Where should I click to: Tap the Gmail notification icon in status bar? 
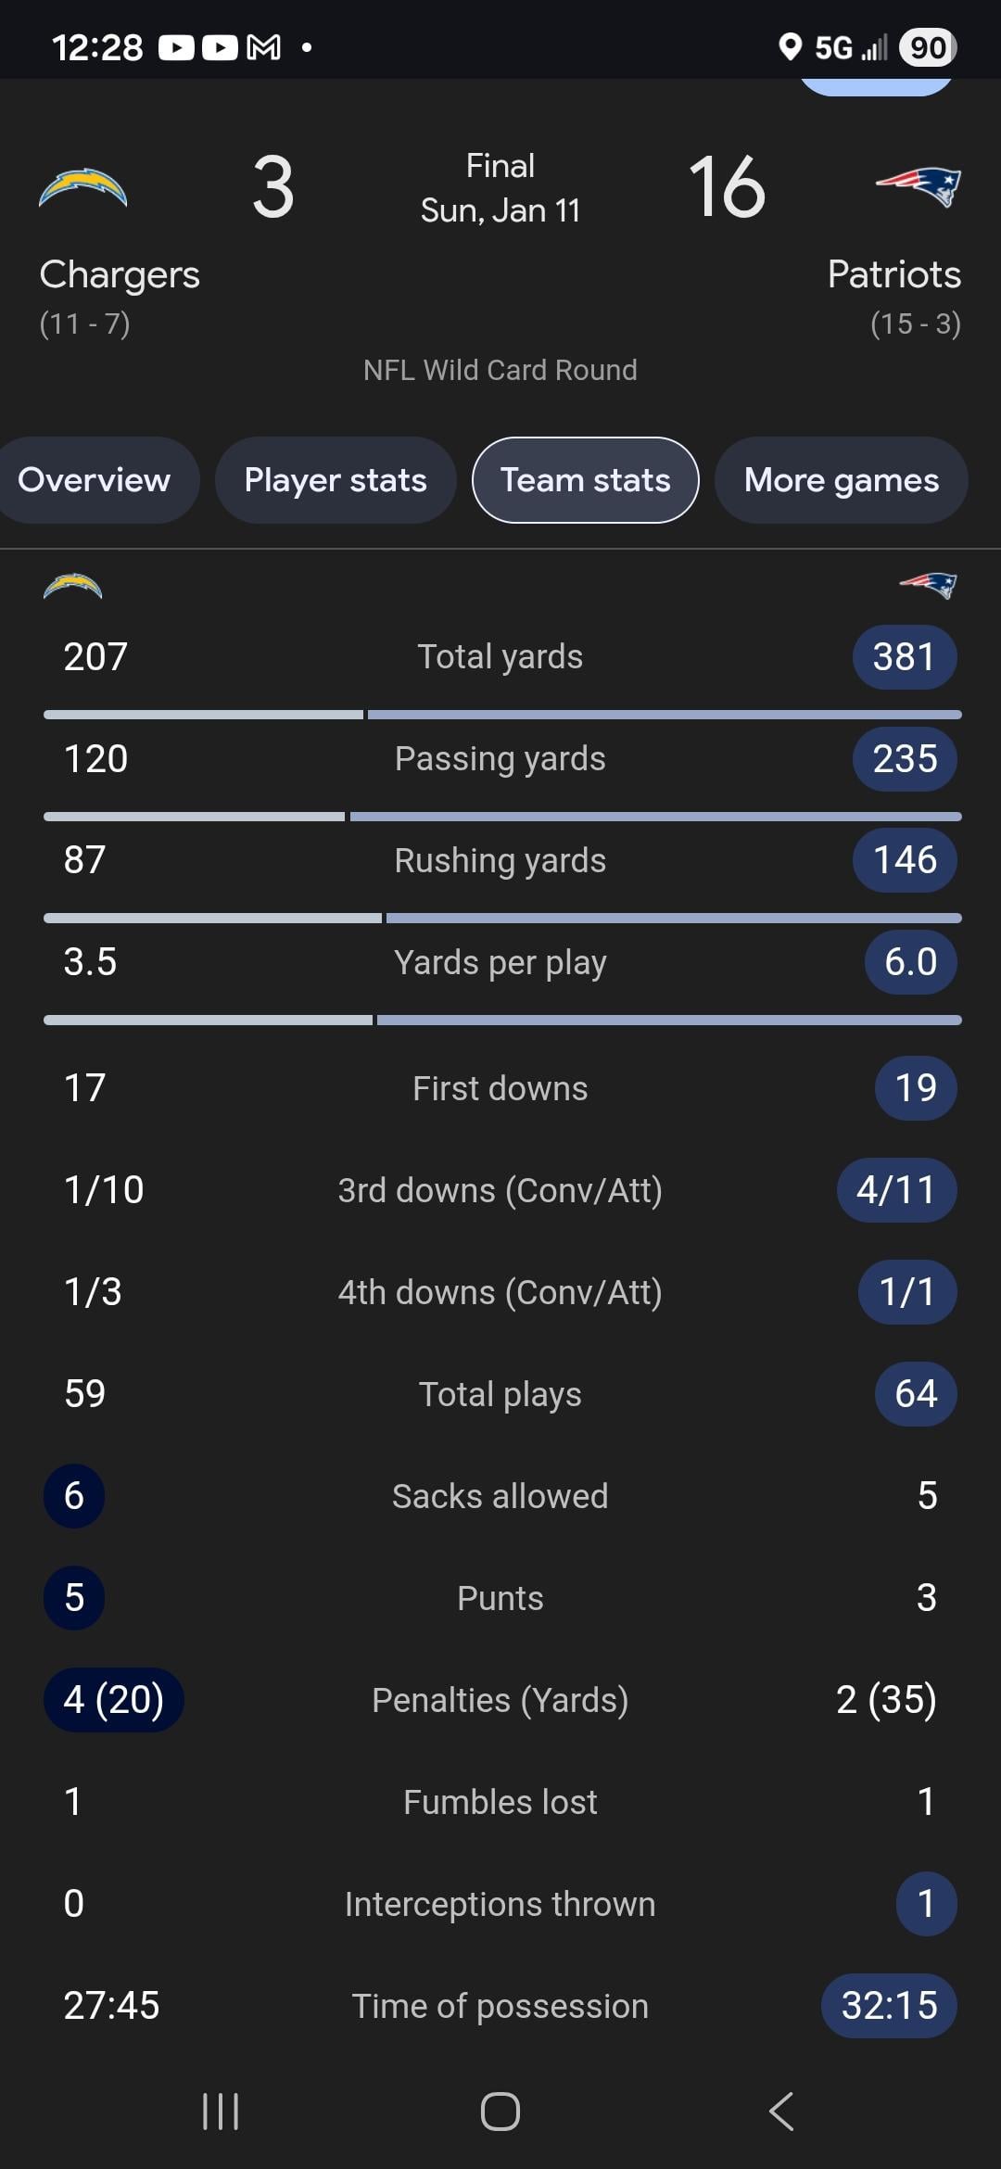[x=263, y=47]
